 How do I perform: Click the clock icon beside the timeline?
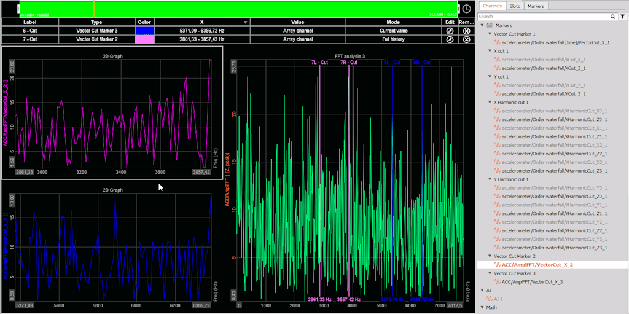tap(466, 9)
